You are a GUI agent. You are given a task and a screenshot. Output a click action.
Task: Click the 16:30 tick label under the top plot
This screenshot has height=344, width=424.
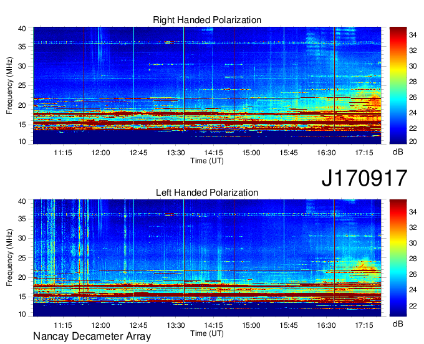(x=326, y=153)
